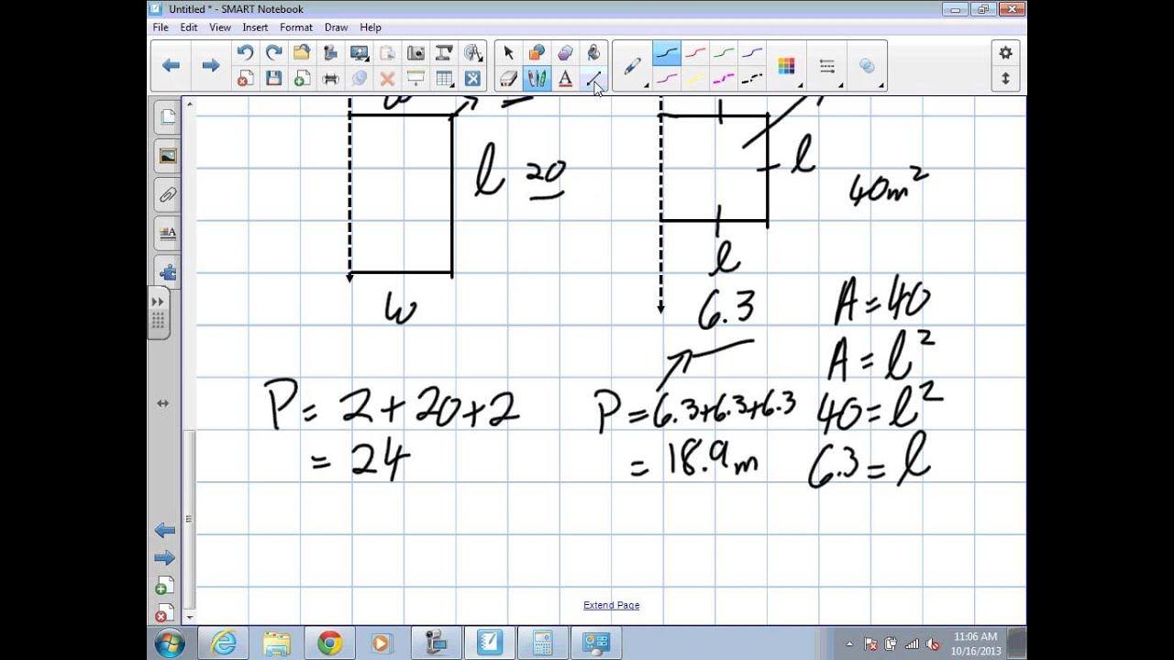Choose the thin pink pen style
Screen dimensions: 1174x660
click(667, 79)
